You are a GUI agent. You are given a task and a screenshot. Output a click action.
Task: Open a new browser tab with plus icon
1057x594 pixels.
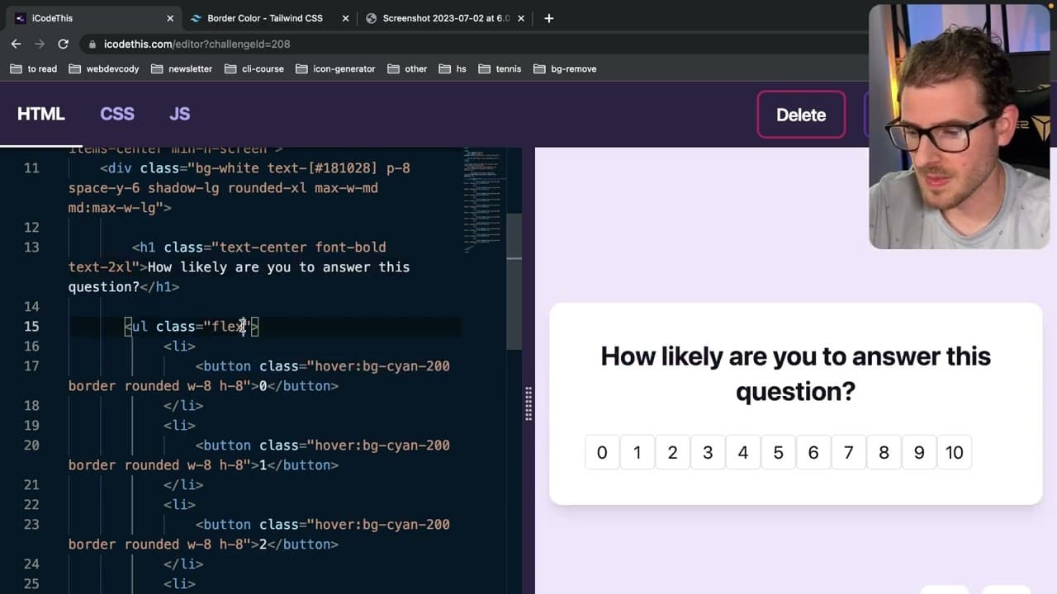click(x=549, y=18)
